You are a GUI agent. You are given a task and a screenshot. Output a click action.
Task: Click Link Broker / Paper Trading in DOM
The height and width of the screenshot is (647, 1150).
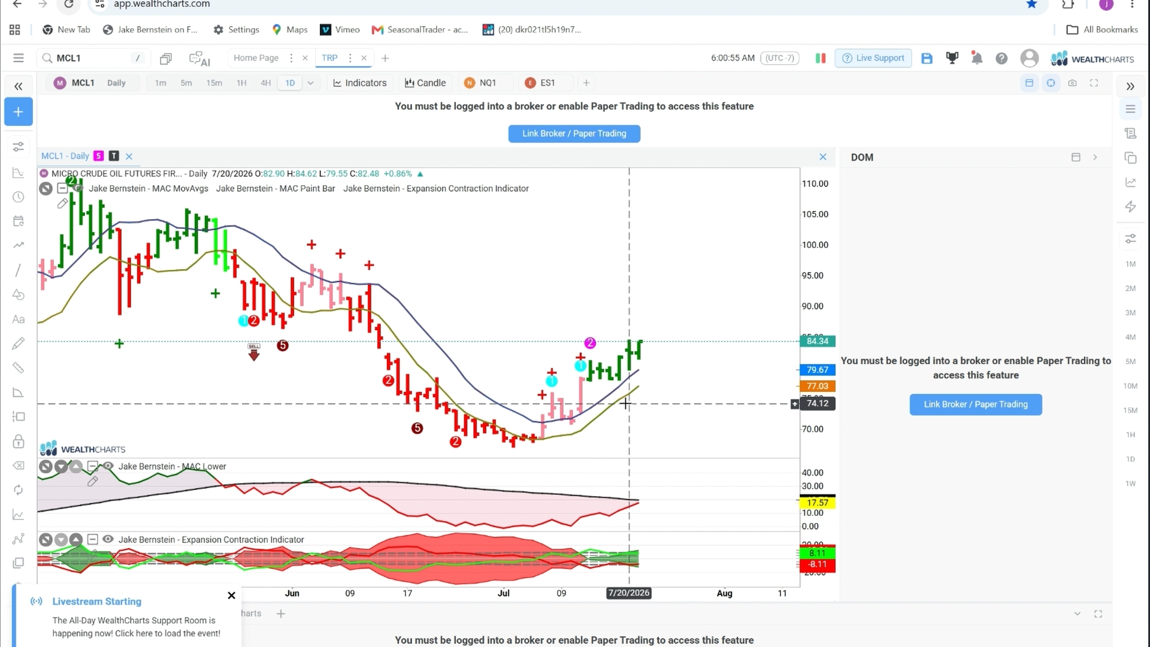point(976,404)
